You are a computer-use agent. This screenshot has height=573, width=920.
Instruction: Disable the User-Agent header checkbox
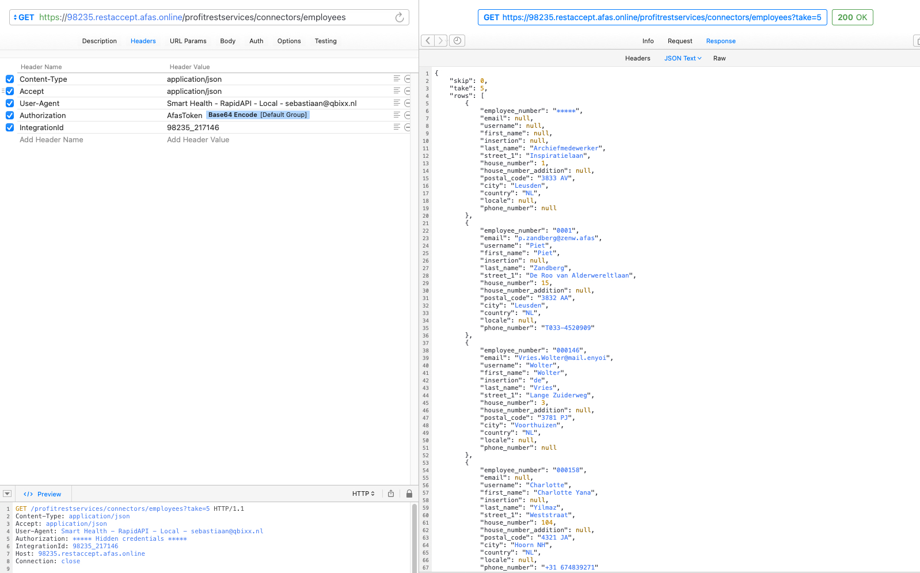click(x=10, y=103)
